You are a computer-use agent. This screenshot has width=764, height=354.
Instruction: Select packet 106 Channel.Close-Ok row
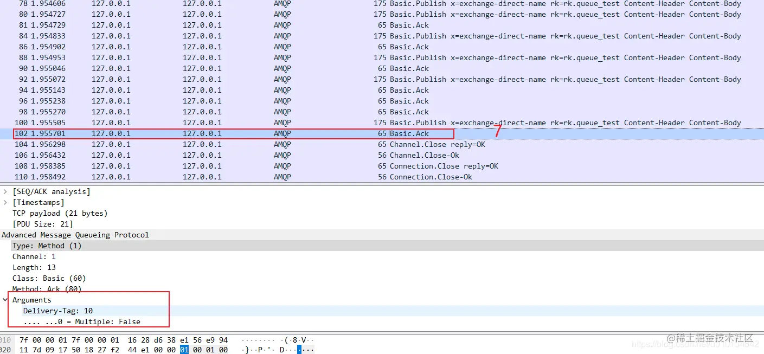[x=382, y=155]
